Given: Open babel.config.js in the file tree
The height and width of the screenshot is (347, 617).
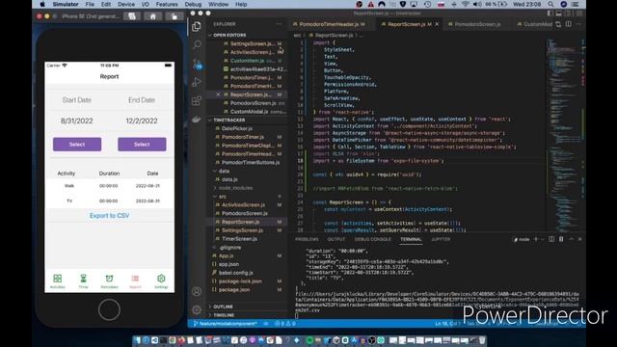Looking at the screenshot, I should coord(235,273).
